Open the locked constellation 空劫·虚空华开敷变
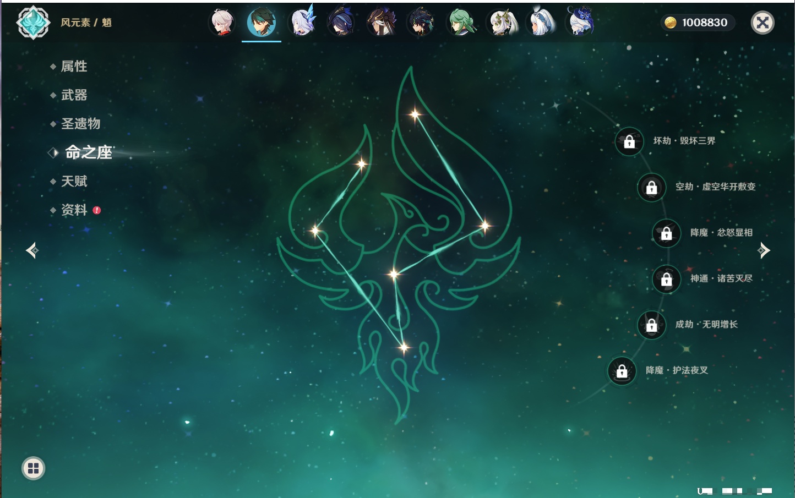The width and height of the screenshot is (795, 498). click(x=651, y=188)
